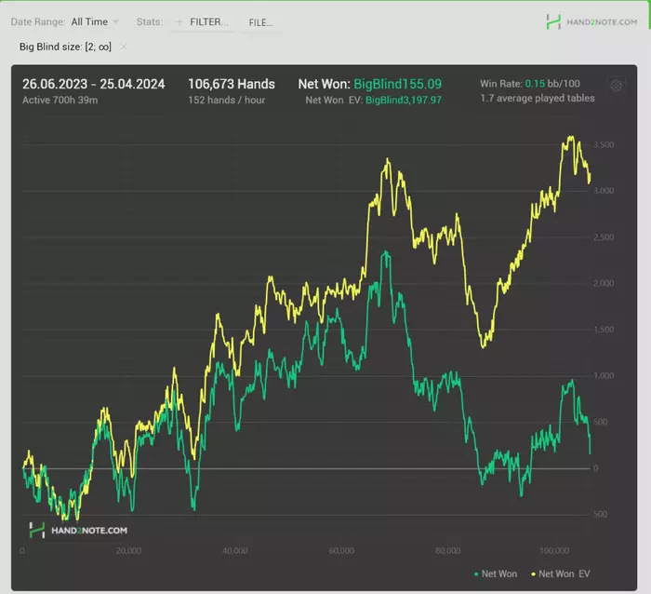This screenshot has height=594, width=651.
Task: Expand the date range dropdown arrow
Action: [x=115, y=21]
